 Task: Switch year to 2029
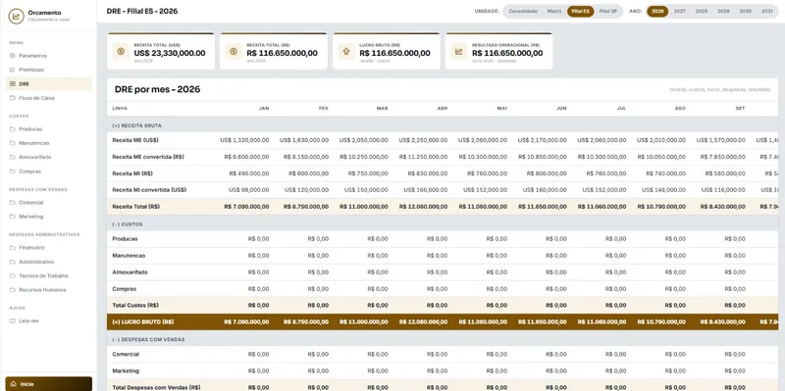[x=723, y=11]
